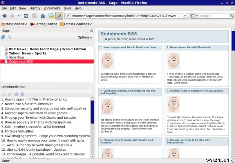Open the Sage Options dropdown
The height and width of the screenshot is (164, 235).
85,37
